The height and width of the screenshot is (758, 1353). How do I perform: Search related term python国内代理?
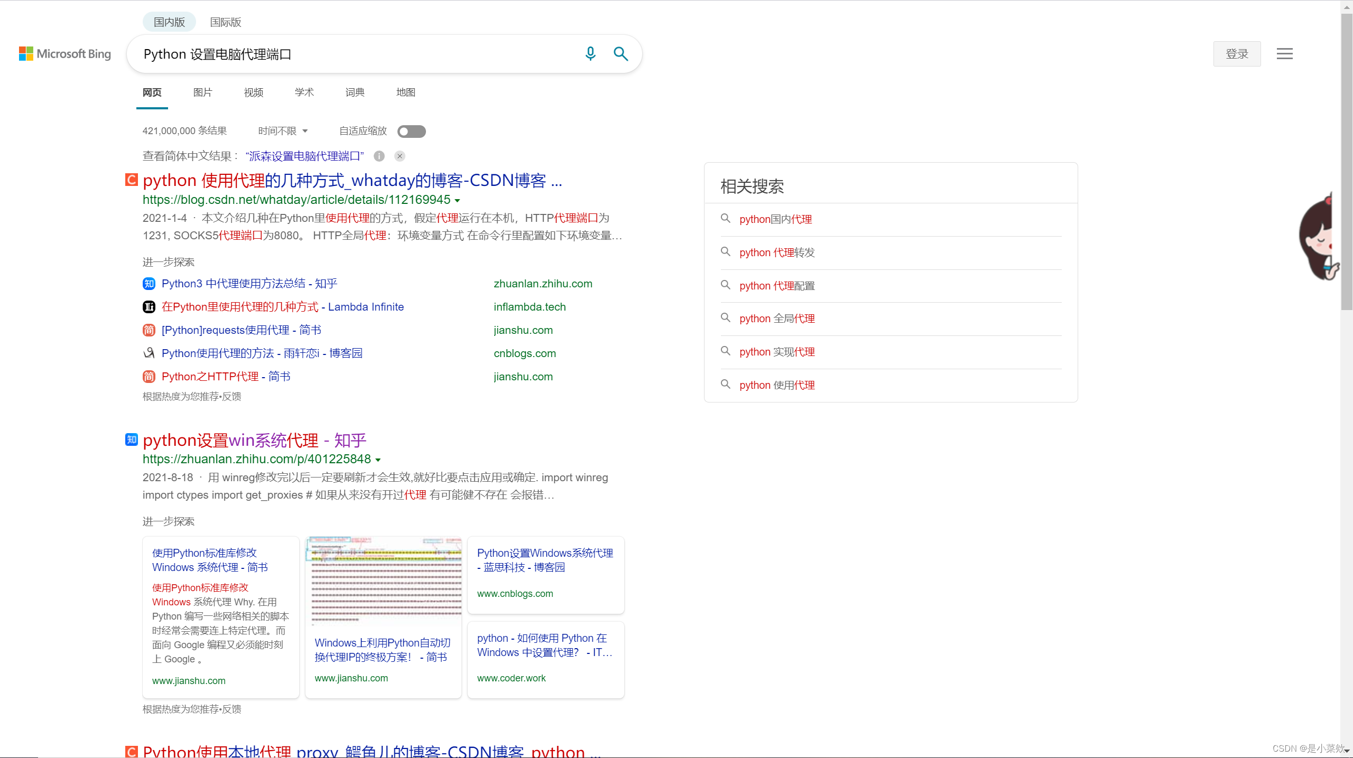click(775, 219)
